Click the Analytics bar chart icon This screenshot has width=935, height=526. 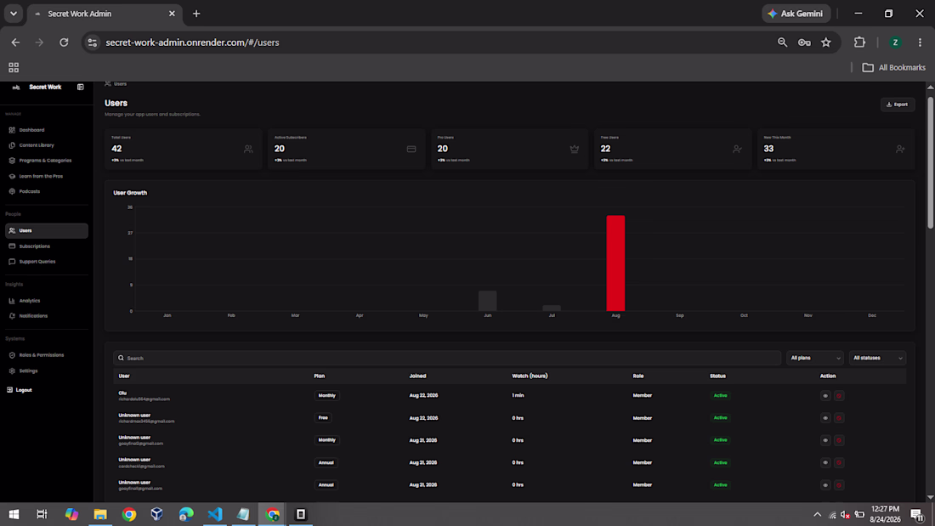click(x=12, y=301)
